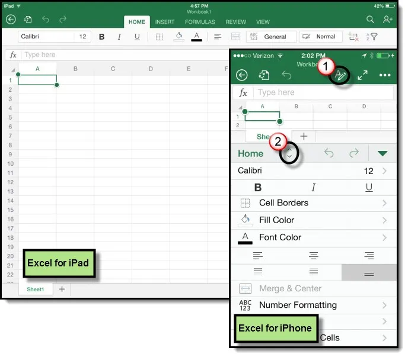Align text to top in iPhone panel
This screenshot has width=405, height=354.
click(x=258, y=272)
